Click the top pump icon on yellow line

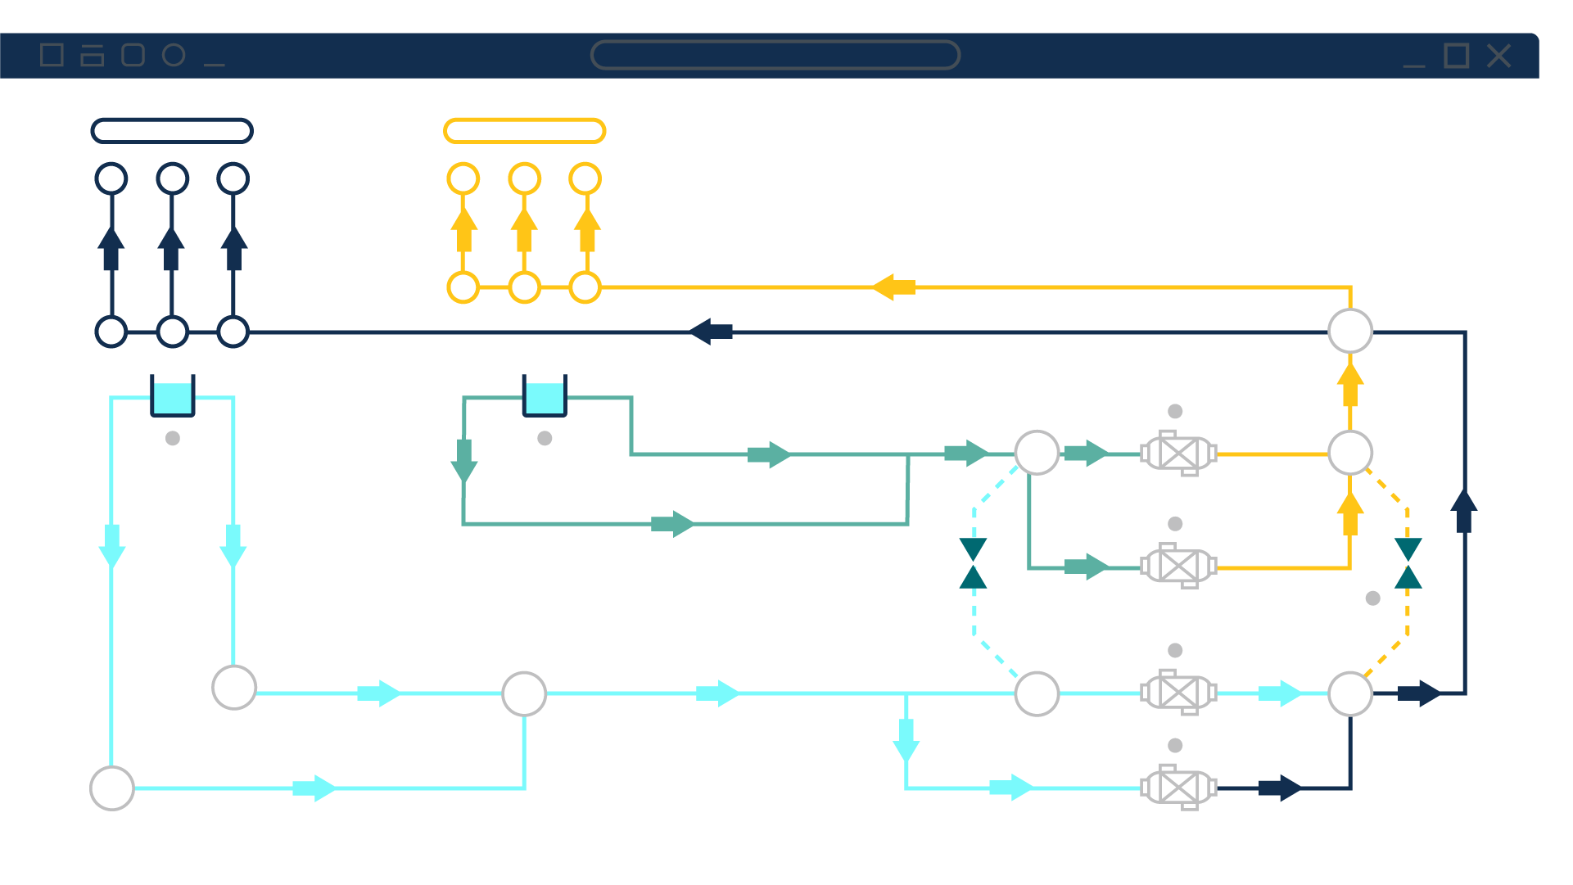pos(1178,454)
